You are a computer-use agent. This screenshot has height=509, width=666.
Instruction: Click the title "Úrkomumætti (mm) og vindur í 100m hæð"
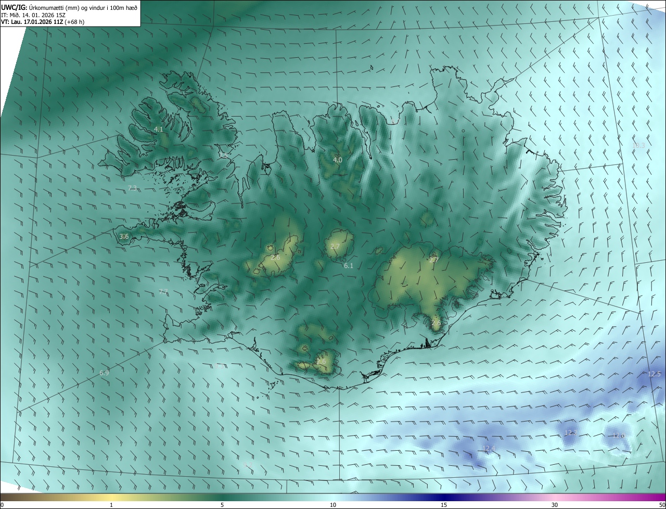click(x=84, y=7)
